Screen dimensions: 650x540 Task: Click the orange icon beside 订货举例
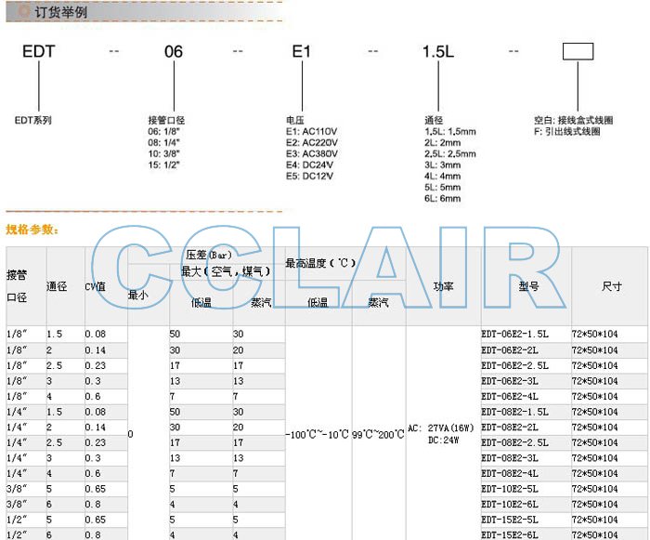pyautogui.click(x=11, y=12)
